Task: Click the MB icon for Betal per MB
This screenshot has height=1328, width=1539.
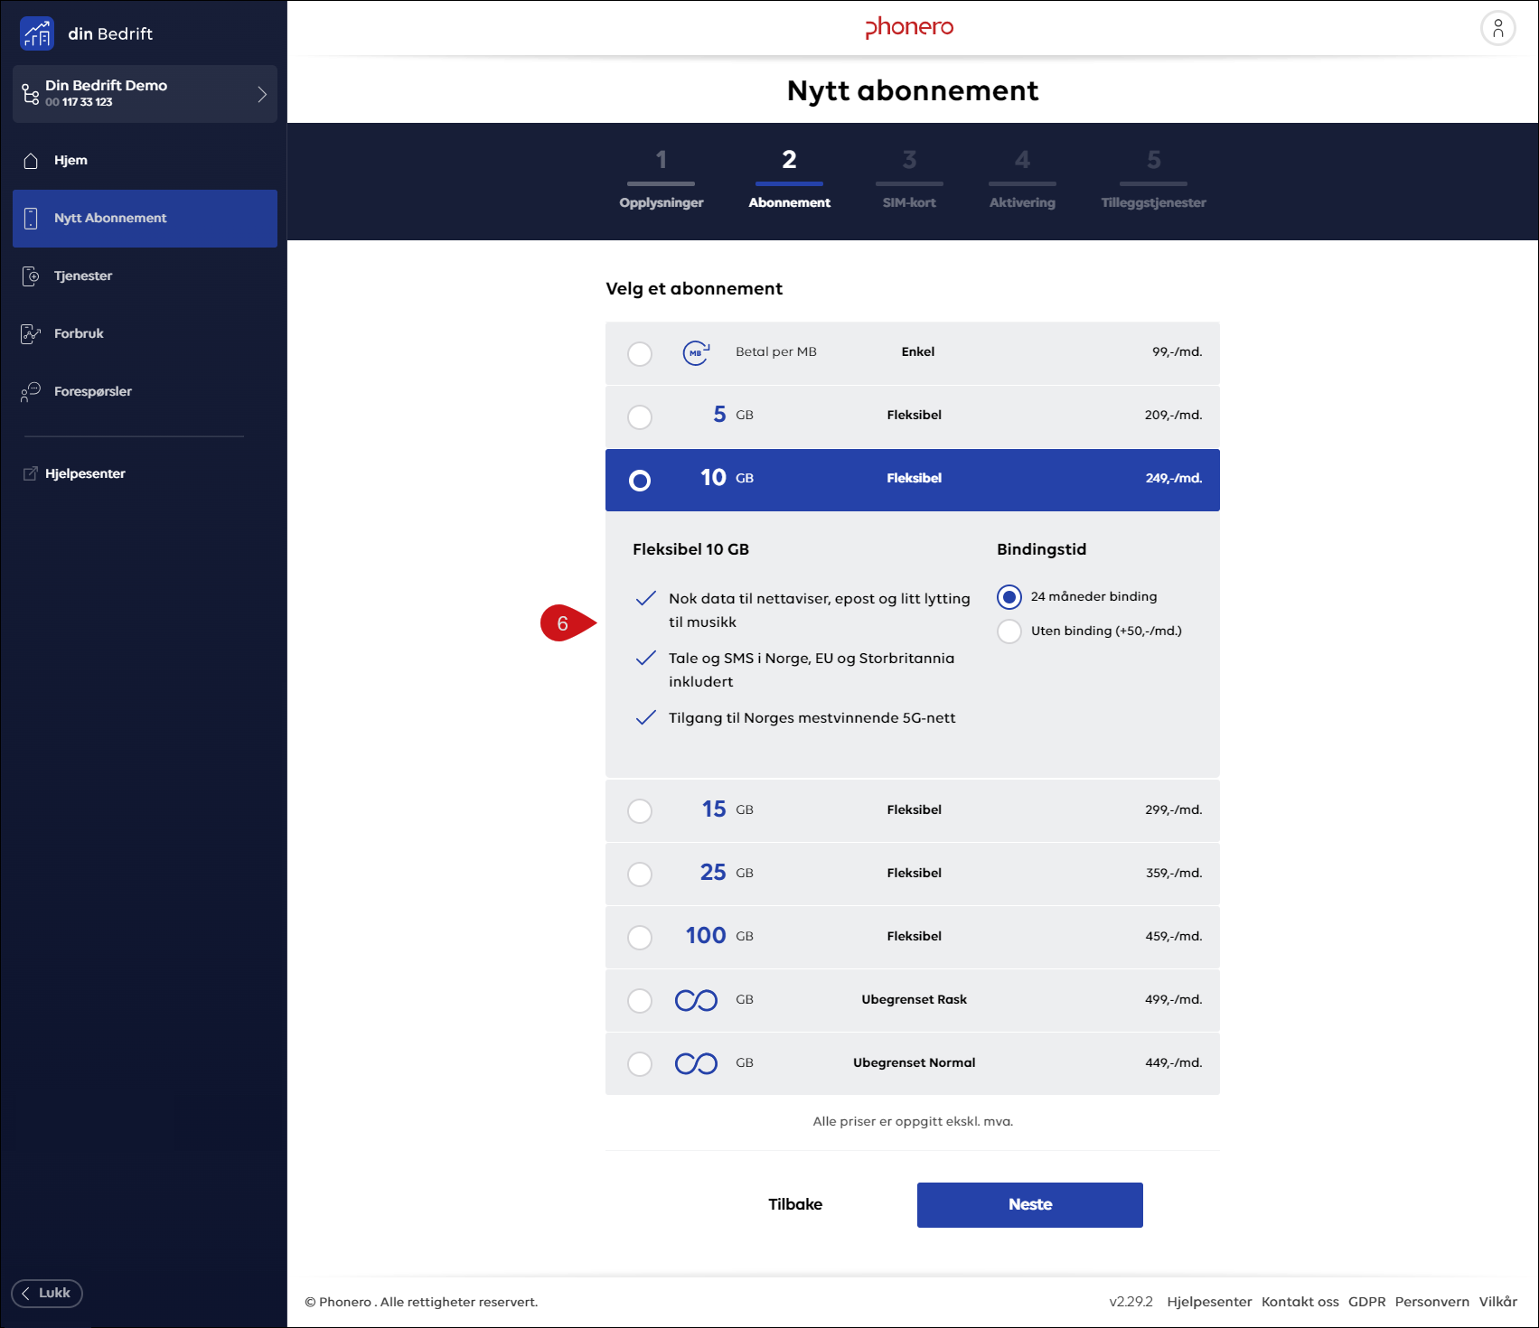Action: coord(696,352)
